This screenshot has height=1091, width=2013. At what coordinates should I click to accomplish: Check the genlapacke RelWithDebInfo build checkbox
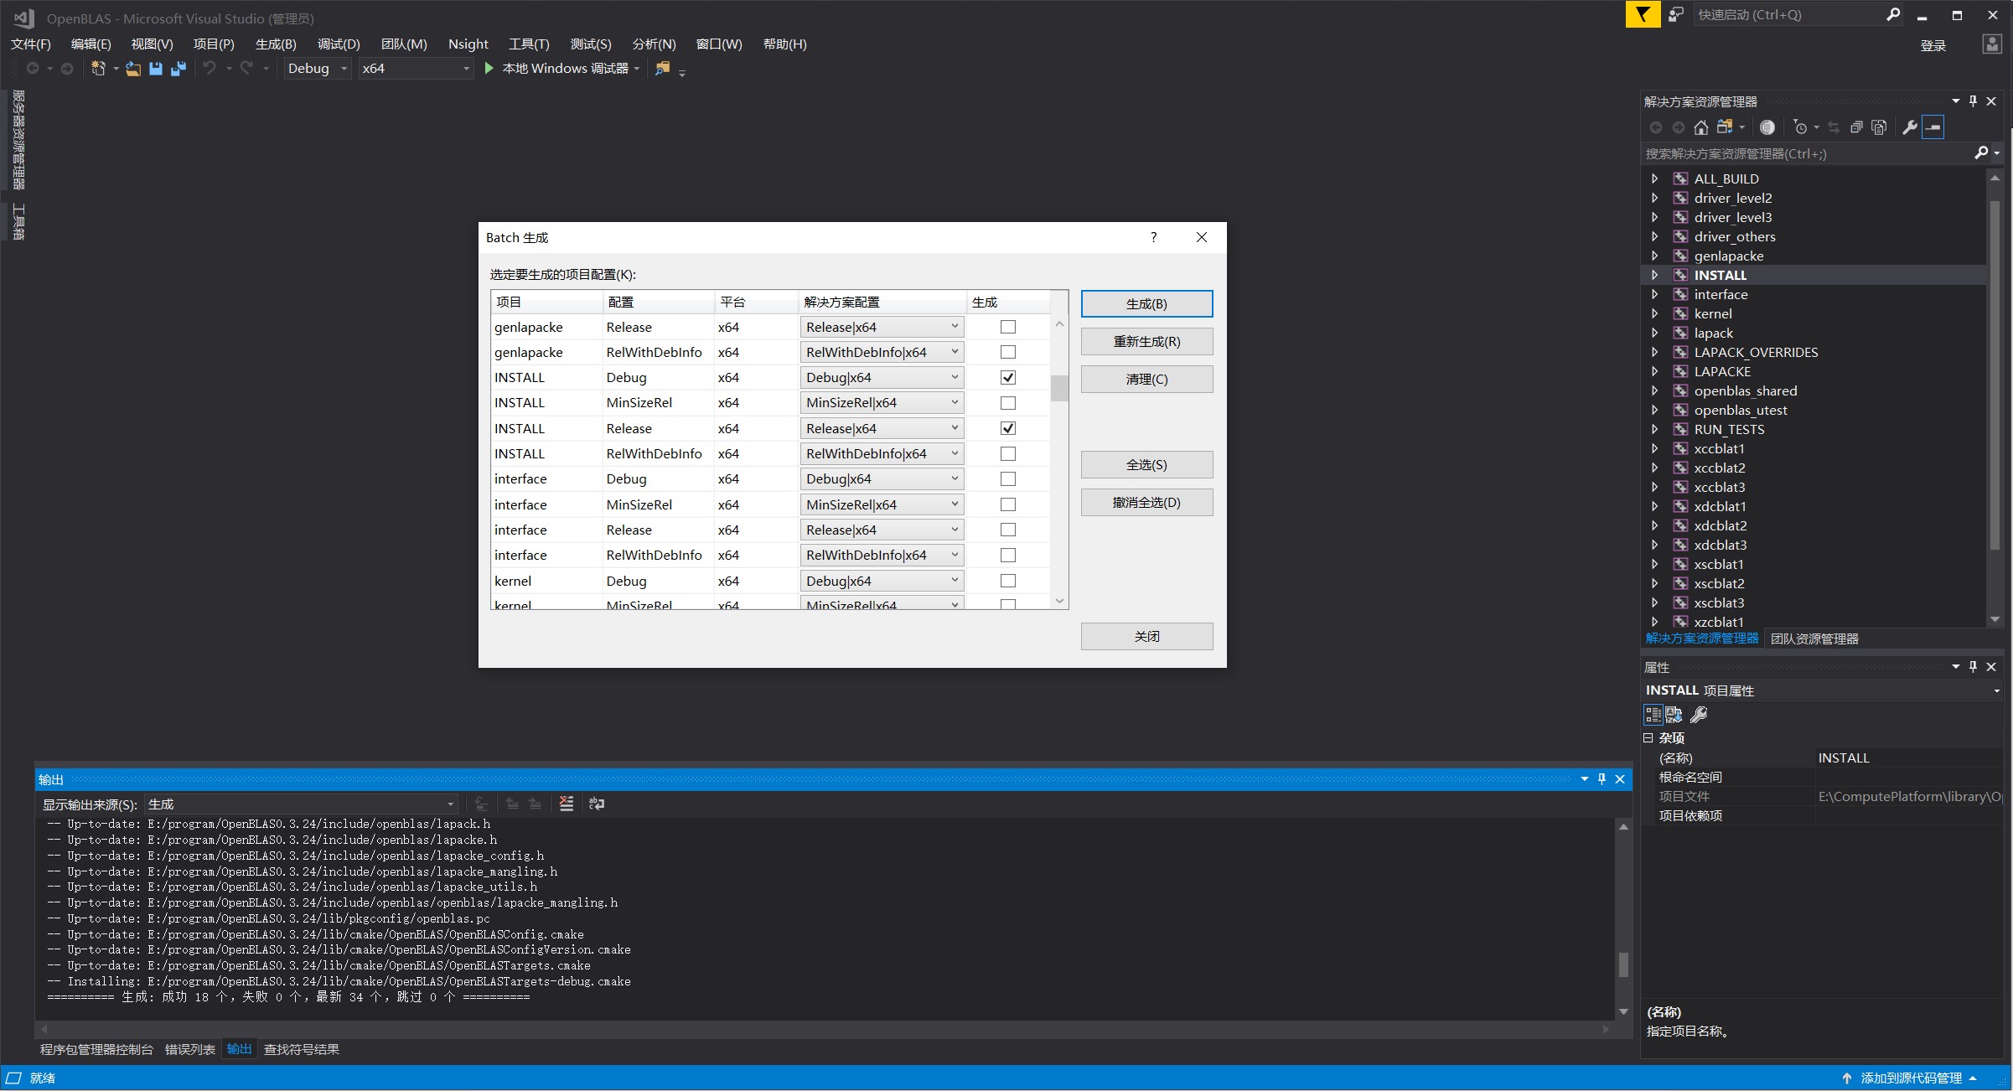(1008, 353)
